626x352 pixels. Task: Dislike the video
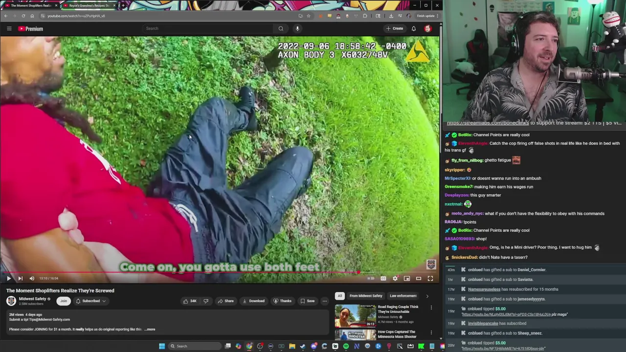[x=206, y=301]
